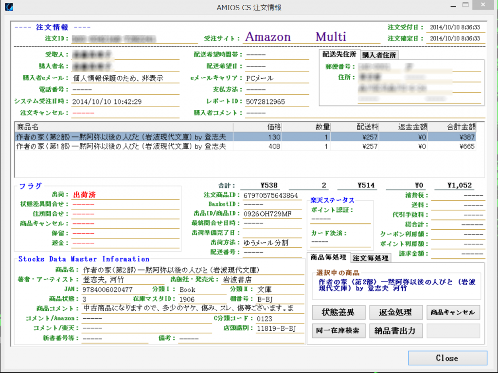Switch to the 購入者住所 tab

pos(379,55)
